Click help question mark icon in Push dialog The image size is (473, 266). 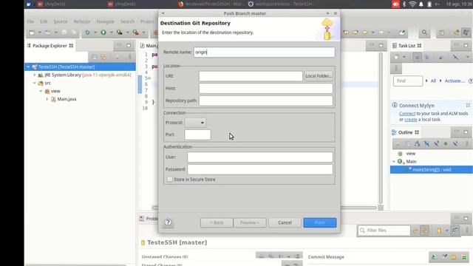point(168,222)
